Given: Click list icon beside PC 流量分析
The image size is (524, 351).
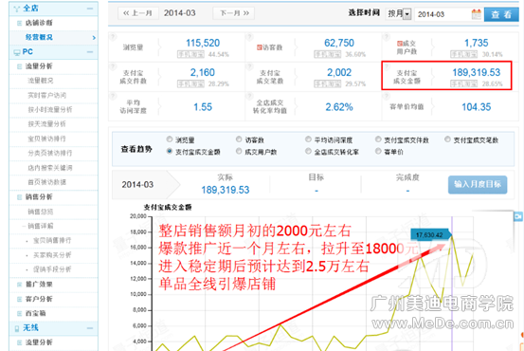Looking at the screenshot, I should coord(19,66).
